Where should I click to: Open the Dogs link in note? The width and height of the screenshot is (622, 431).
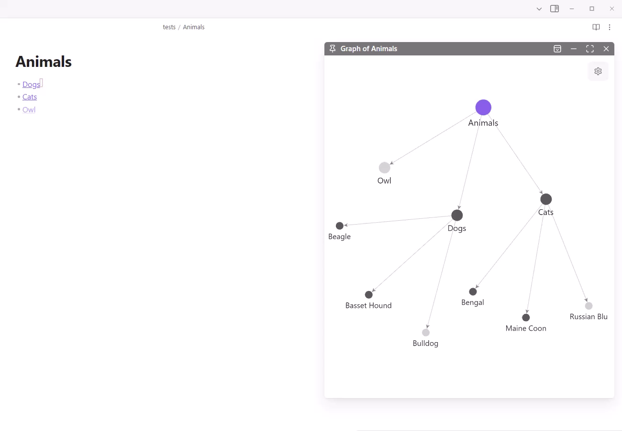pyautogui.click(x=31, y=85)
